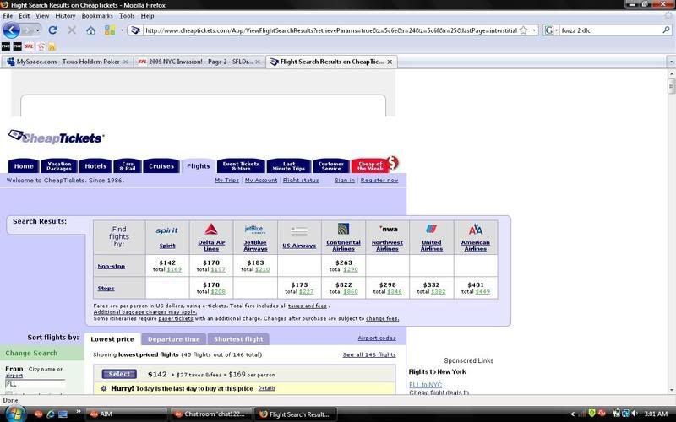Open the yellow feed bookmark icon

pyautogui.click(x=52, y=46)
